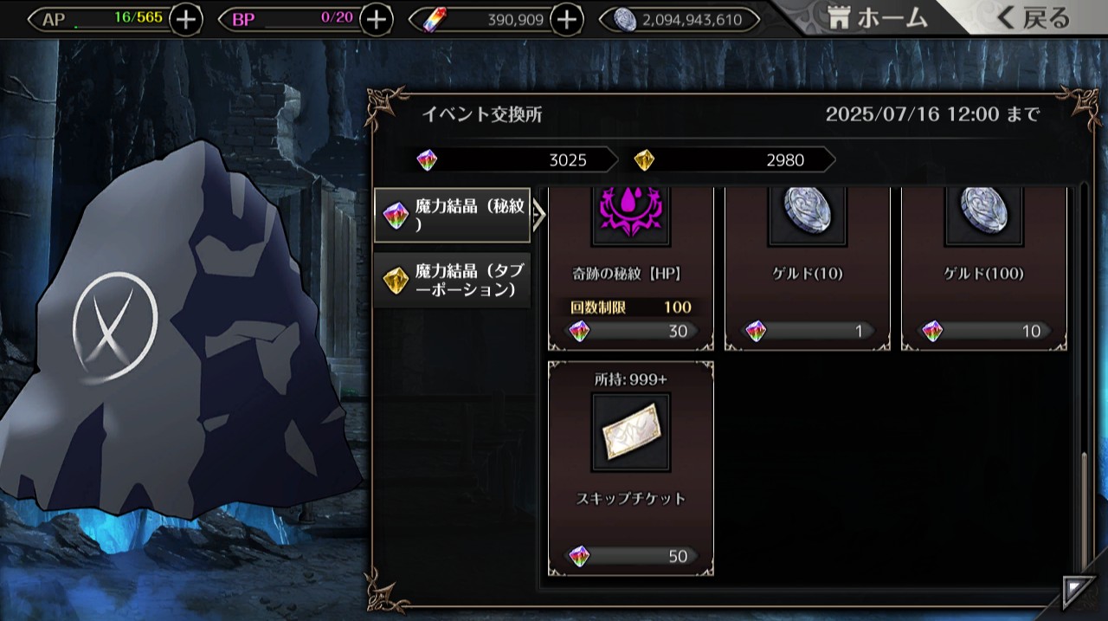Tap the corner triangle expander
The height and width of the screenshot is (621, 1108).
[x=1079, y=592]
